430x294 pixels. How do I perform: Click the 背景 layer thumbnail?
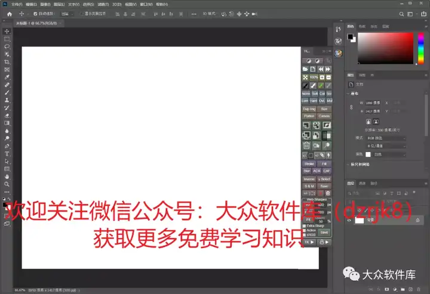click(360, 220)
